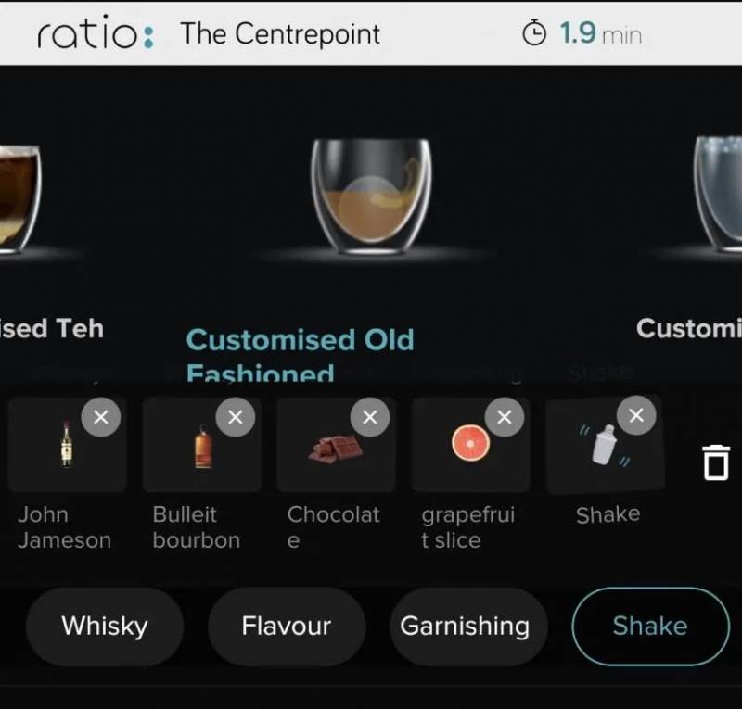742x709 pixels.
Task: Tap the Bulleit bourbon bottle icon
Action: (203, 447)
